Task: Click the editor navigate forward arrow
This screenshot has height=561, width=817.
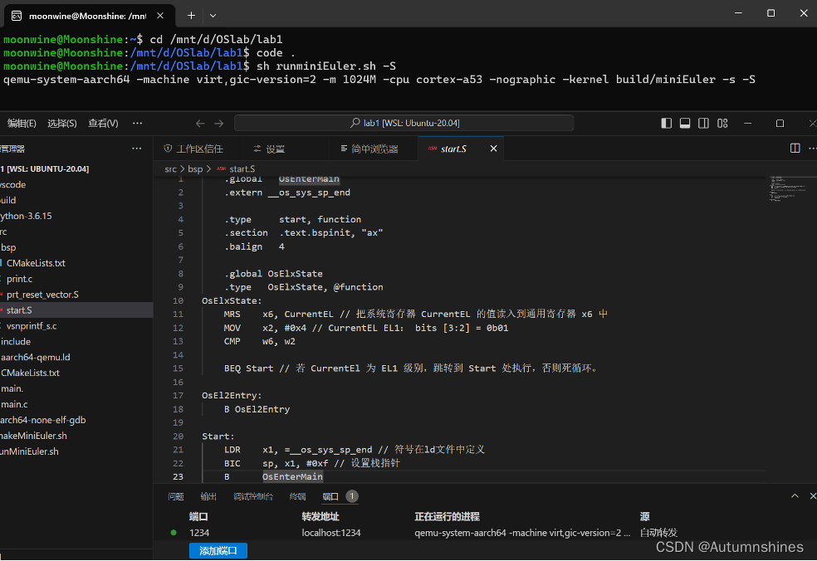Action: 218,122
